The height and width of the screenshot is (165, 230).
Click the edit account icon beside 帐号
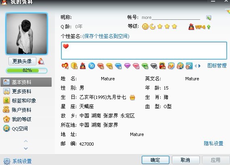click(209, 18)
